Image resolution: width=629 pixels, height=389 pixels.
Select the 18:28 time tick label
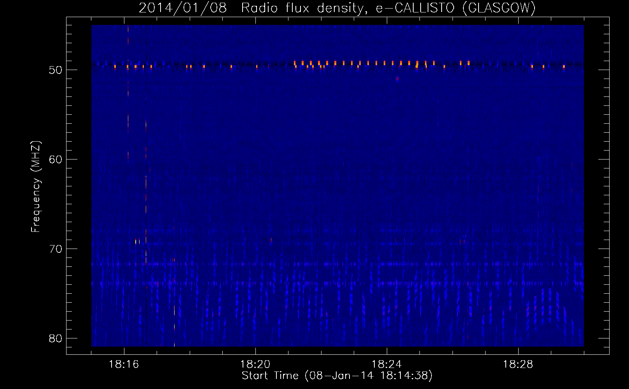pyautogui.click(x=518, y=364)
